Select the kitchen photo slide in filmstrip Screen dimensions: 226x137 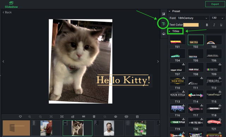pos(46,128)
